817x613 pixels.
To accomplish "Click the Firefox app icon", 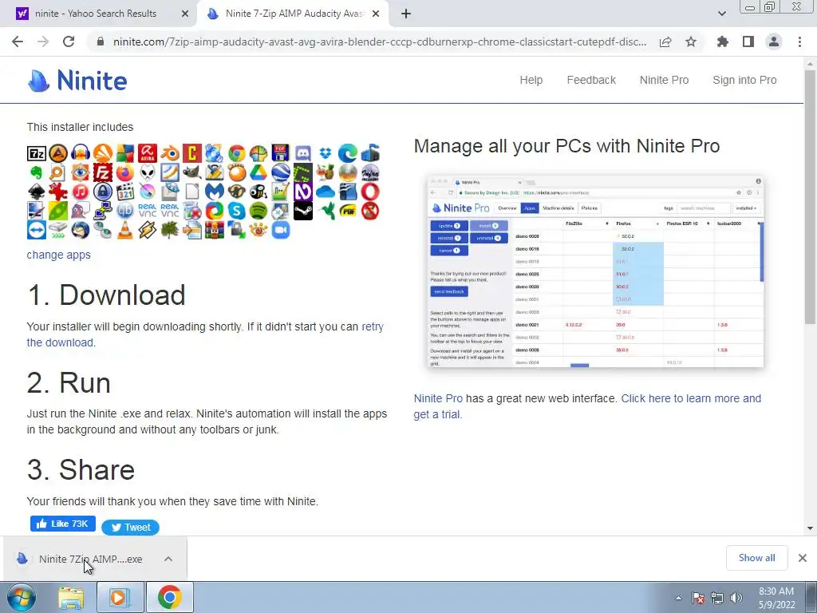I will (x=125, y=172).
